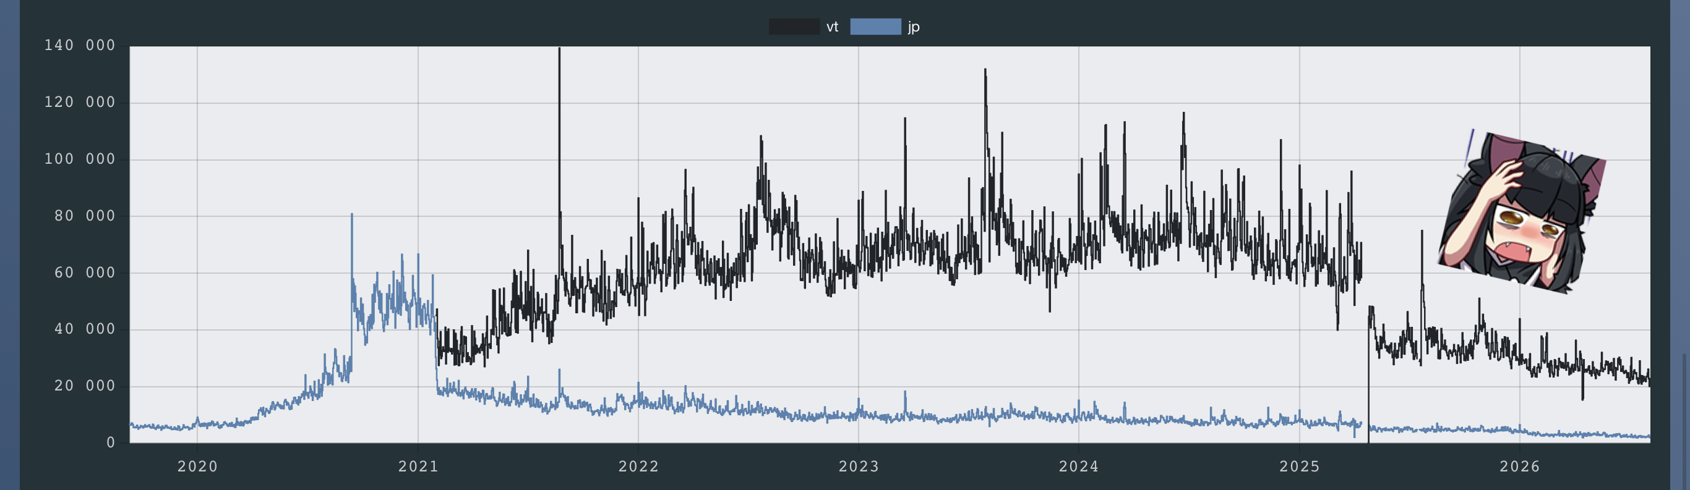
Task: Toggle the jp dataset legend item
Action: [x=885, y=27]
